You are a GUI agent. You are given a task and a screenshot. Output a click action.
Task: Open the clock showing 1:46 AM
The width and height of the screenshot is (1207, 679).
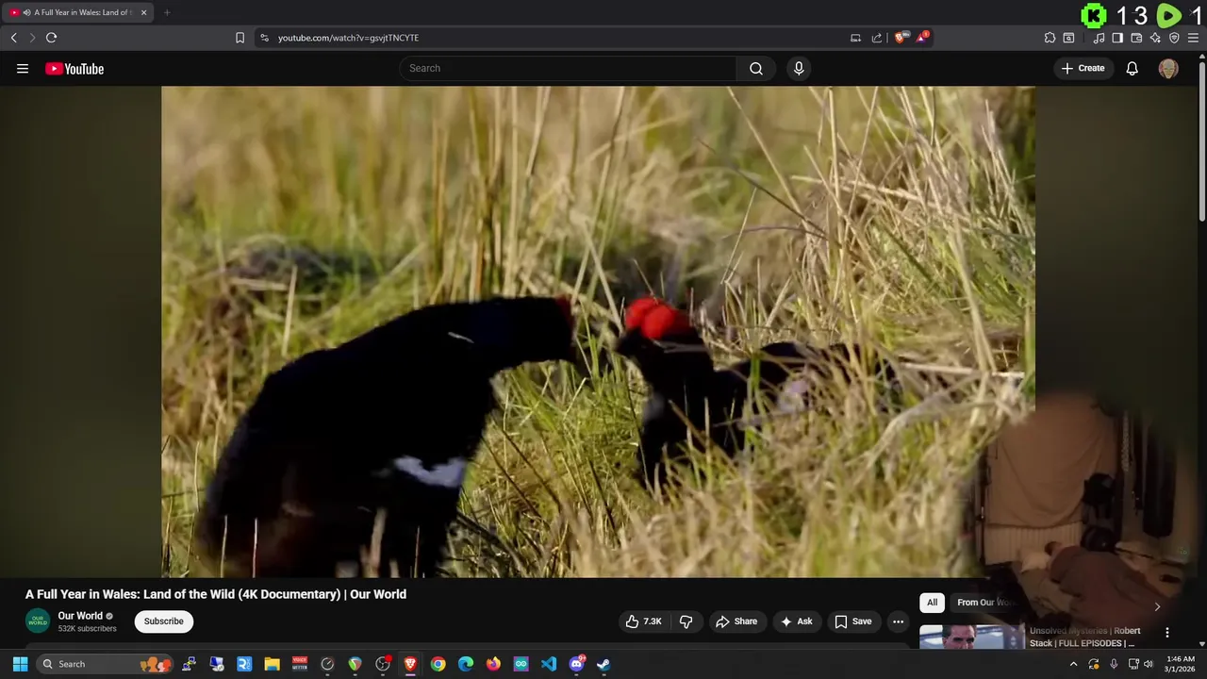[x=1181, y=664]
